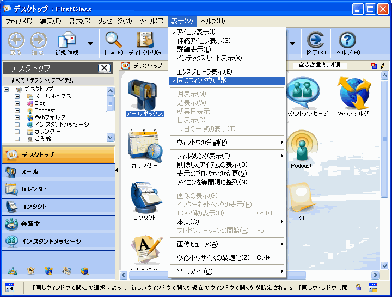Click the 検索 (Search) toolbar icon
Screen dimensions: 392x297
(x=114, y=43)
